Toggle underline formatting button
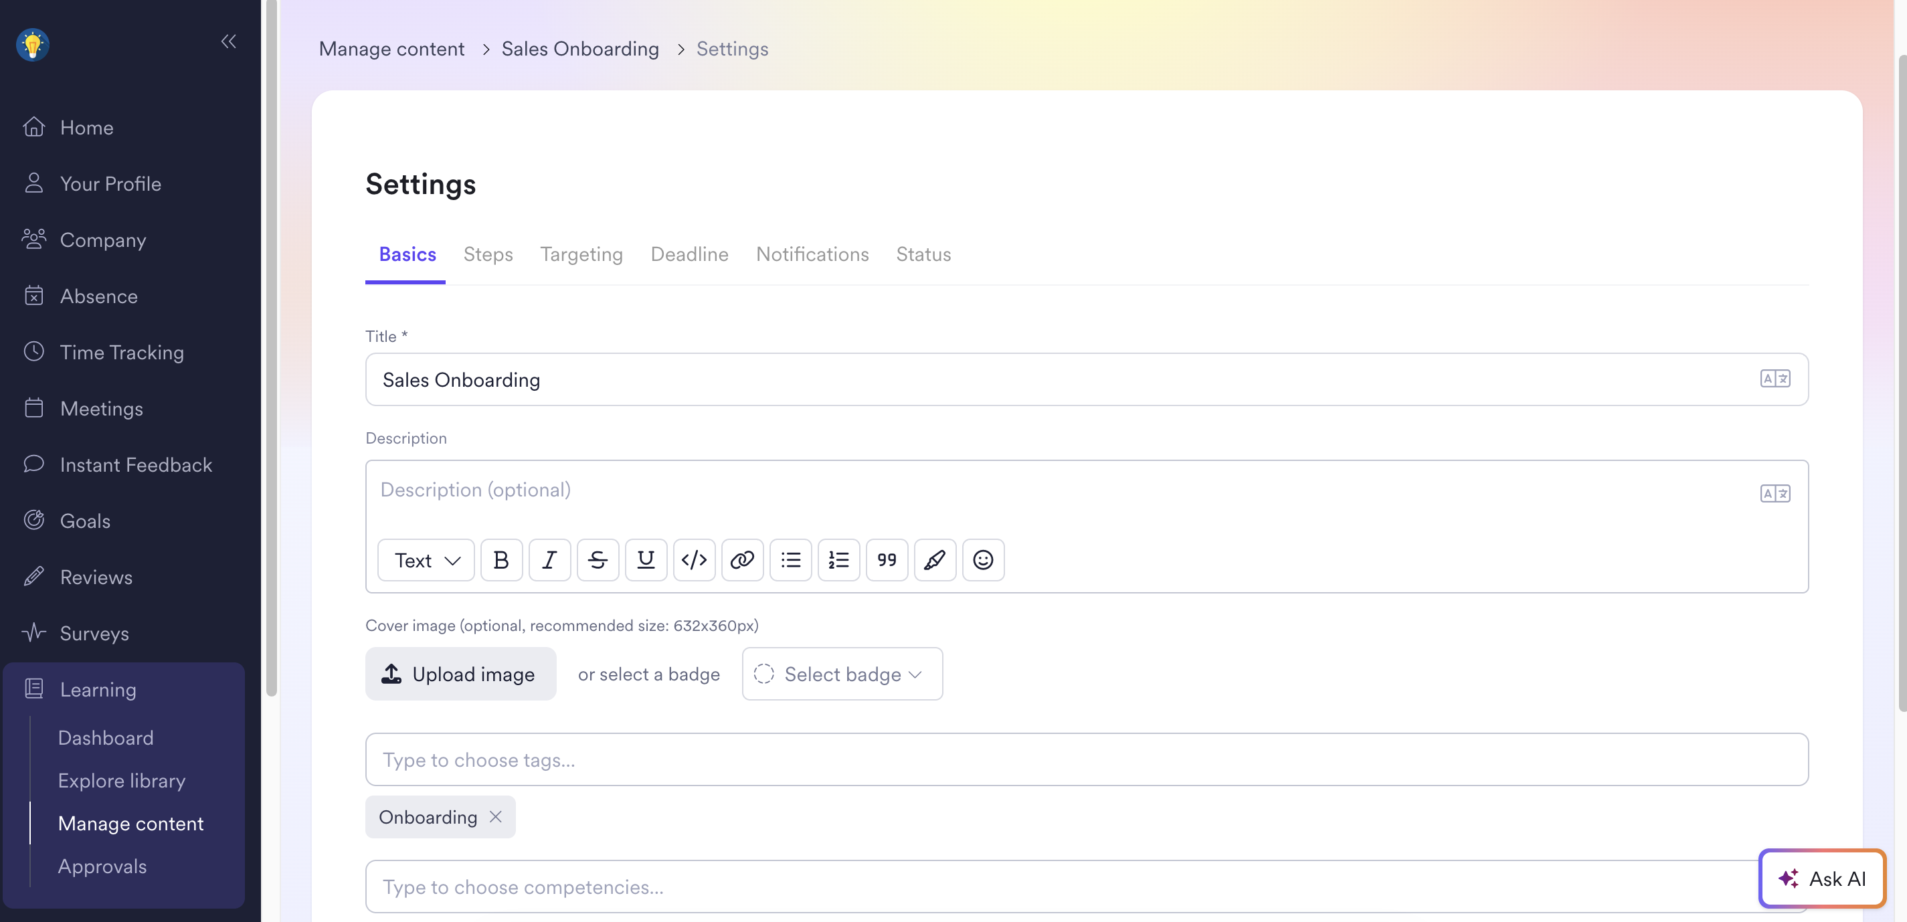1907x922 pixels. [x=646, y=560]
